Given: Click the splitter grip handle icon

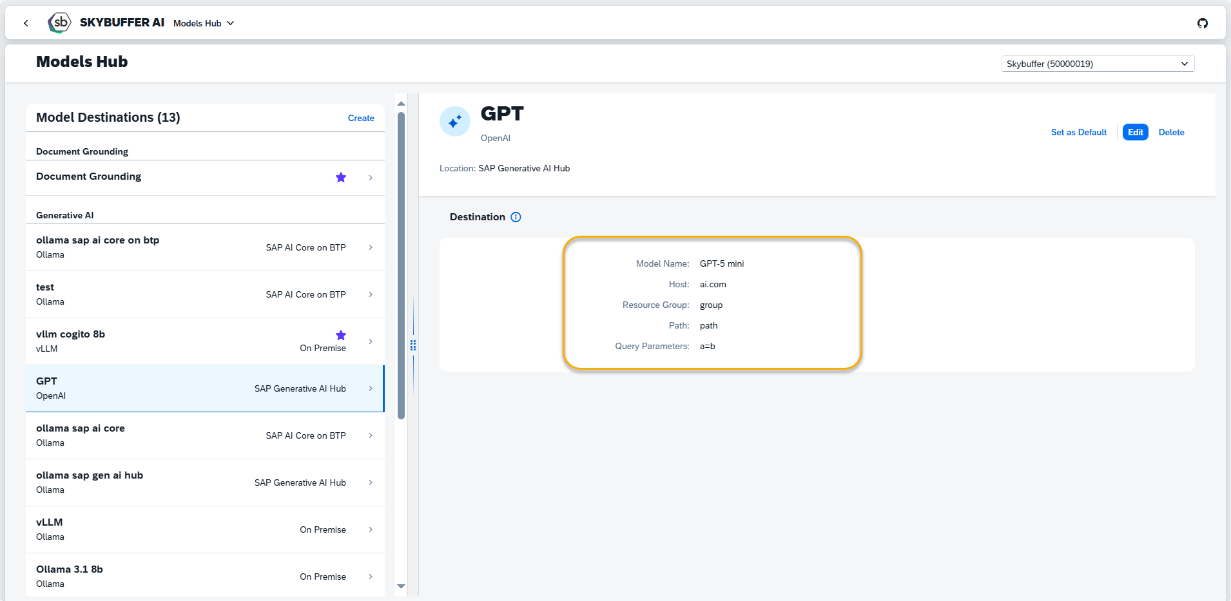Looking at the screenshot, I should 413,345.
